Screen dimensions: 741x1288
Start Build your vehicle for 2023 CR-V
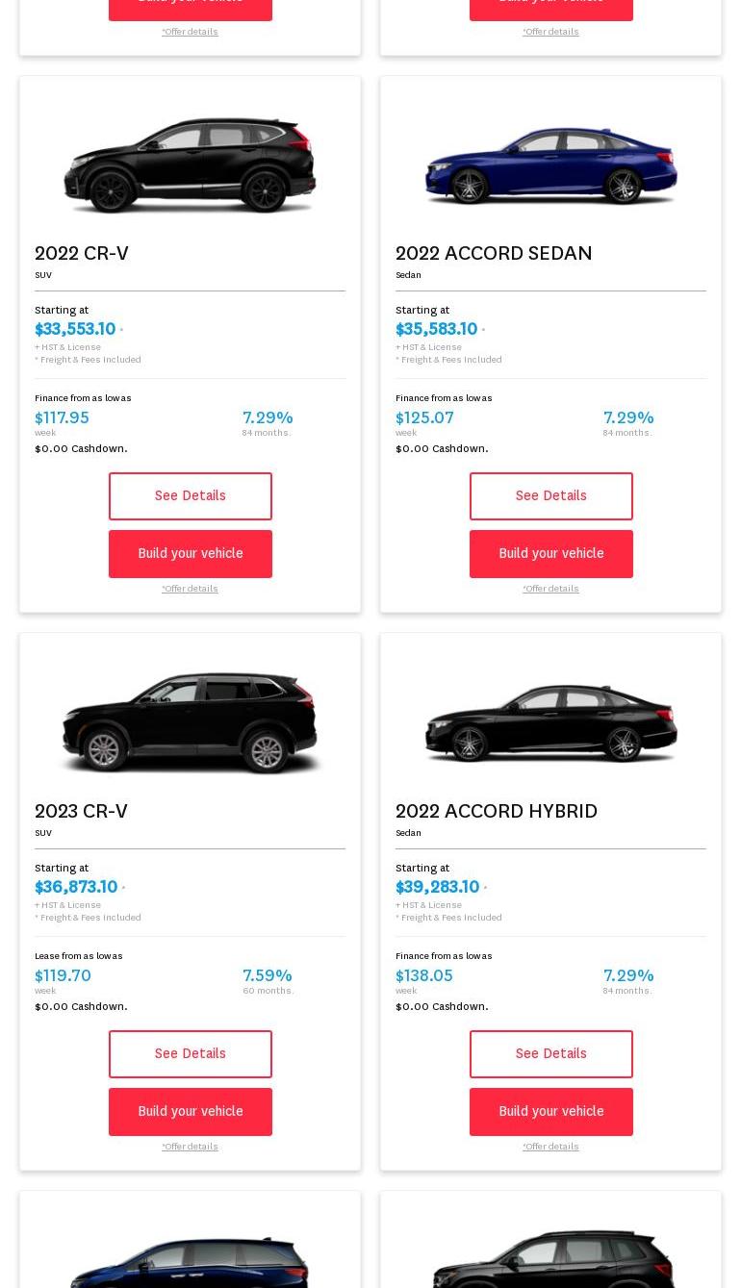(x=190, y=1112)
